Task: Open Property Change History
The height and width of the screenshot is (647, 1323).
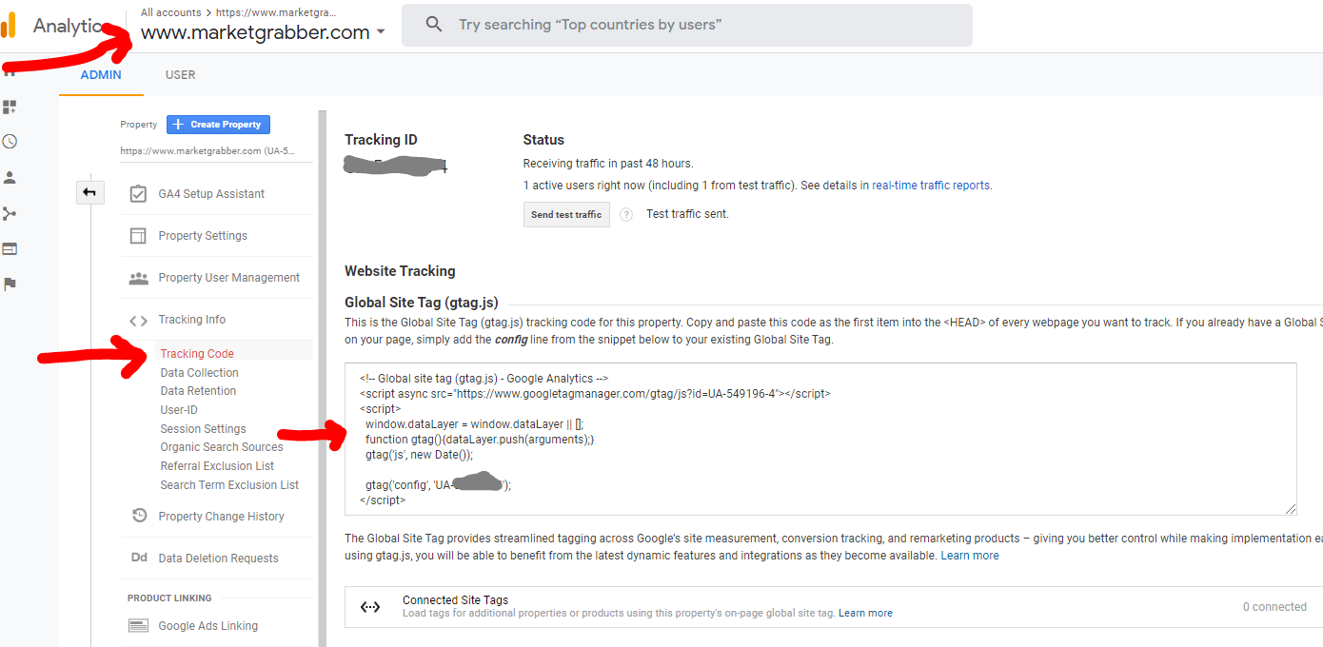Action: click(221, 517)
